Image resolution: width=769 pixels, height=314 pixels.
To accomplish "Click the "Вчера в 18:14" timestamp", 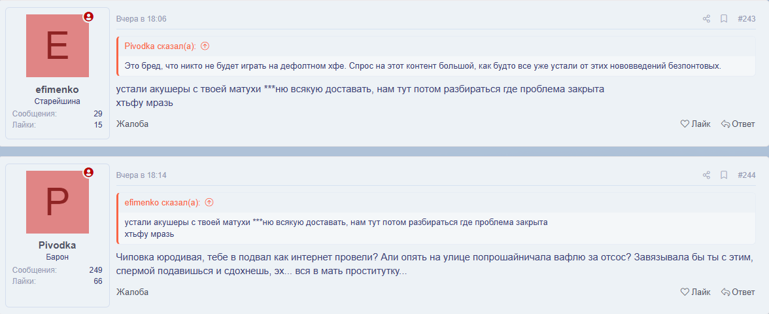I will coord(141,175).
